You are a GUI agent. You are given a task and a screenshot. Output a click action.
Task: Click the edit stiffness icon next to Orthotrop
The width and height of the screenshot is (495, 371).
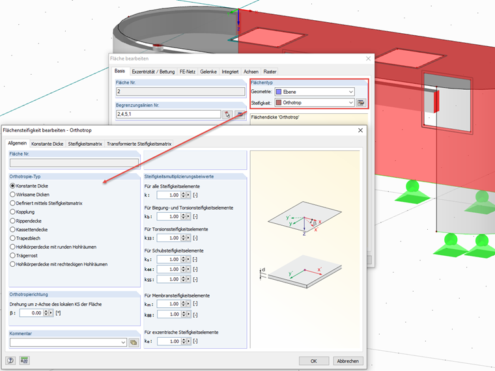coord(361,103)
